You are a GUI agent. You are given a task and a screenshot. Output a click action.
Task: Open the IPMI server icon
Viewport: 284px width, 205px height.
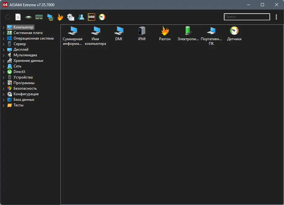(142, 33)
